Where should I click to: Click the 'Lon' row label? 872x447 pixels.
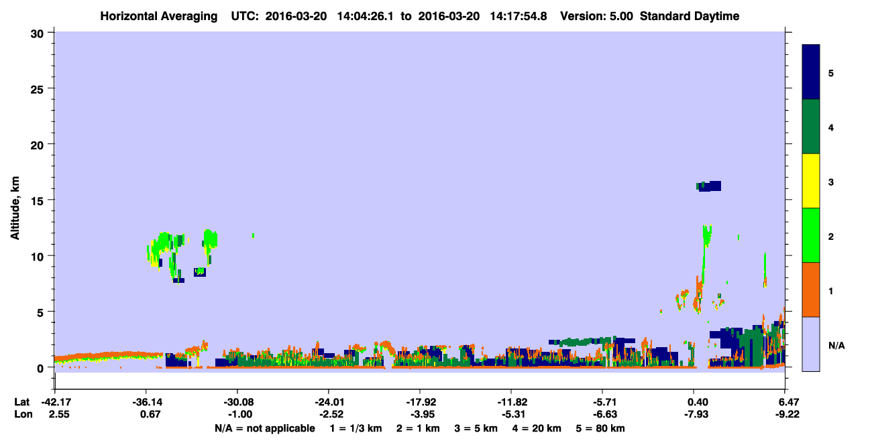[x=22, y=414]
